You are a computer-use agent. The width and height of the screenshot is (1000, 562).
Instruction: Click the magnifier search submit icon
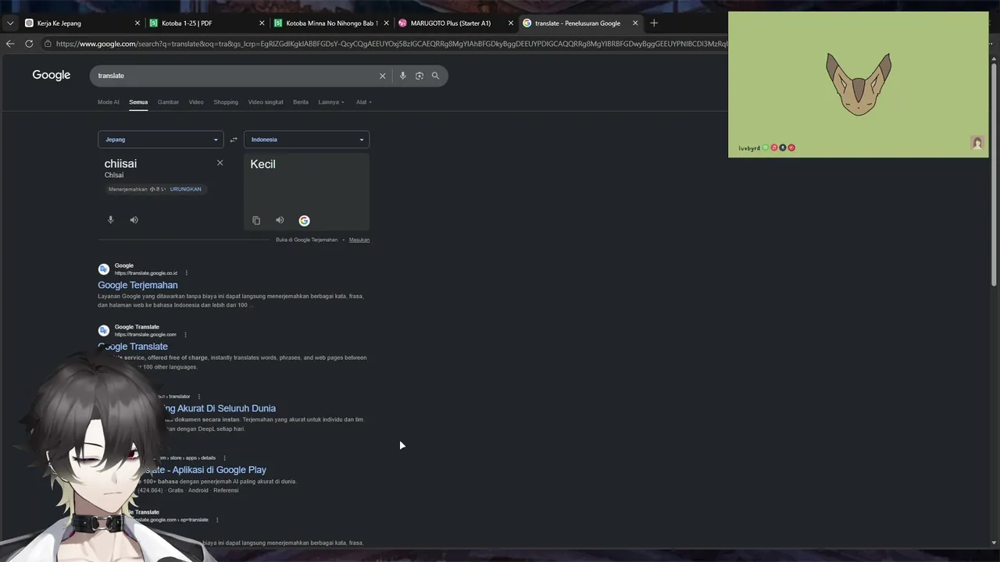click(x=435, y=76)
